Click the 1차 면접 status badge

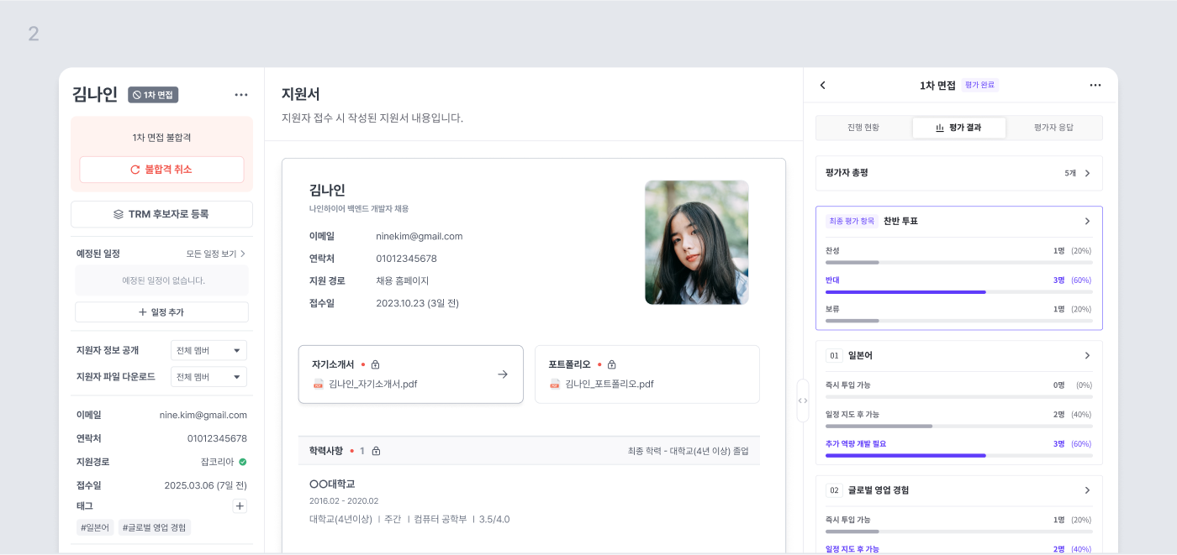[153, 95]
